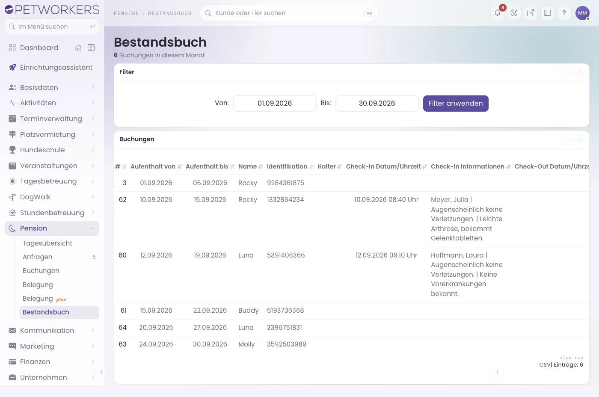Click the scroll-to-top arrow below the table
Viewport: 599px width, 397px height.
[x=497, y=373]
